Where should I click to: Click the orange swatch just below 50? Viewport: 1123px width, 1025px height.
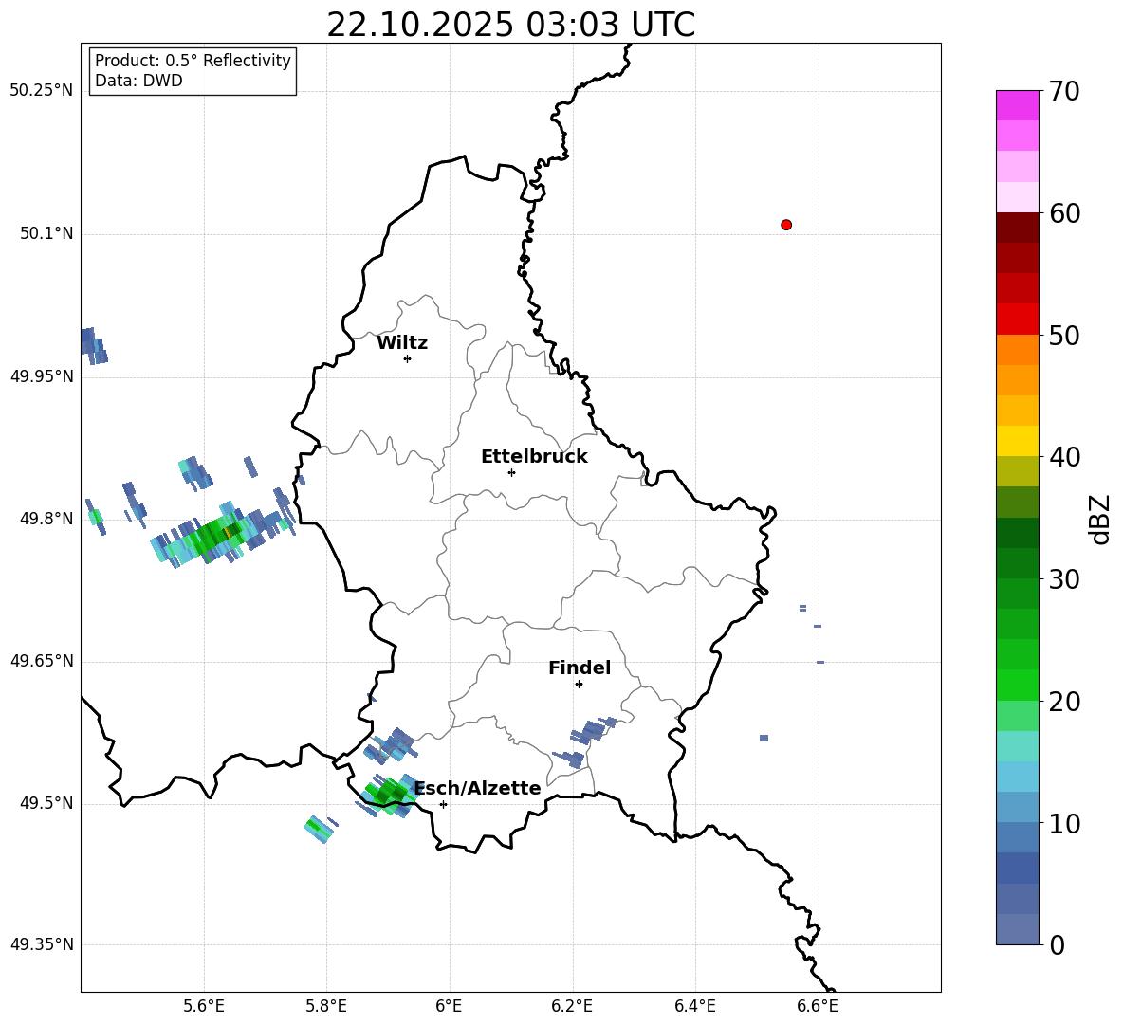pyautogui.click(x=1017, y=350)
